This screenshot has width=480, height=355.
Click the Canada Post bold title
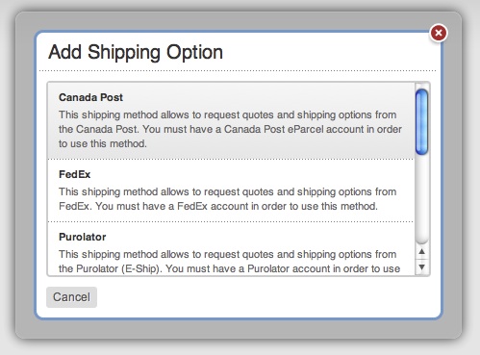(90, 97)
